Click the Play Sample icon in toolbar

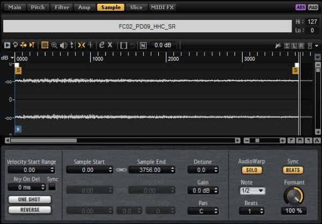(7, 45)
